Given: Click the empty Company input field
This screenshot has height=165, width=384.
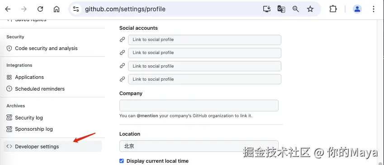Looking at the screenshot, I should click(x=199, y=105).
